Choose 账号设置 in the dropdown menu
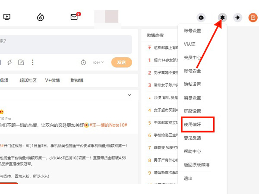The width and height of the screenshot is (259, 194). point(193,31)
